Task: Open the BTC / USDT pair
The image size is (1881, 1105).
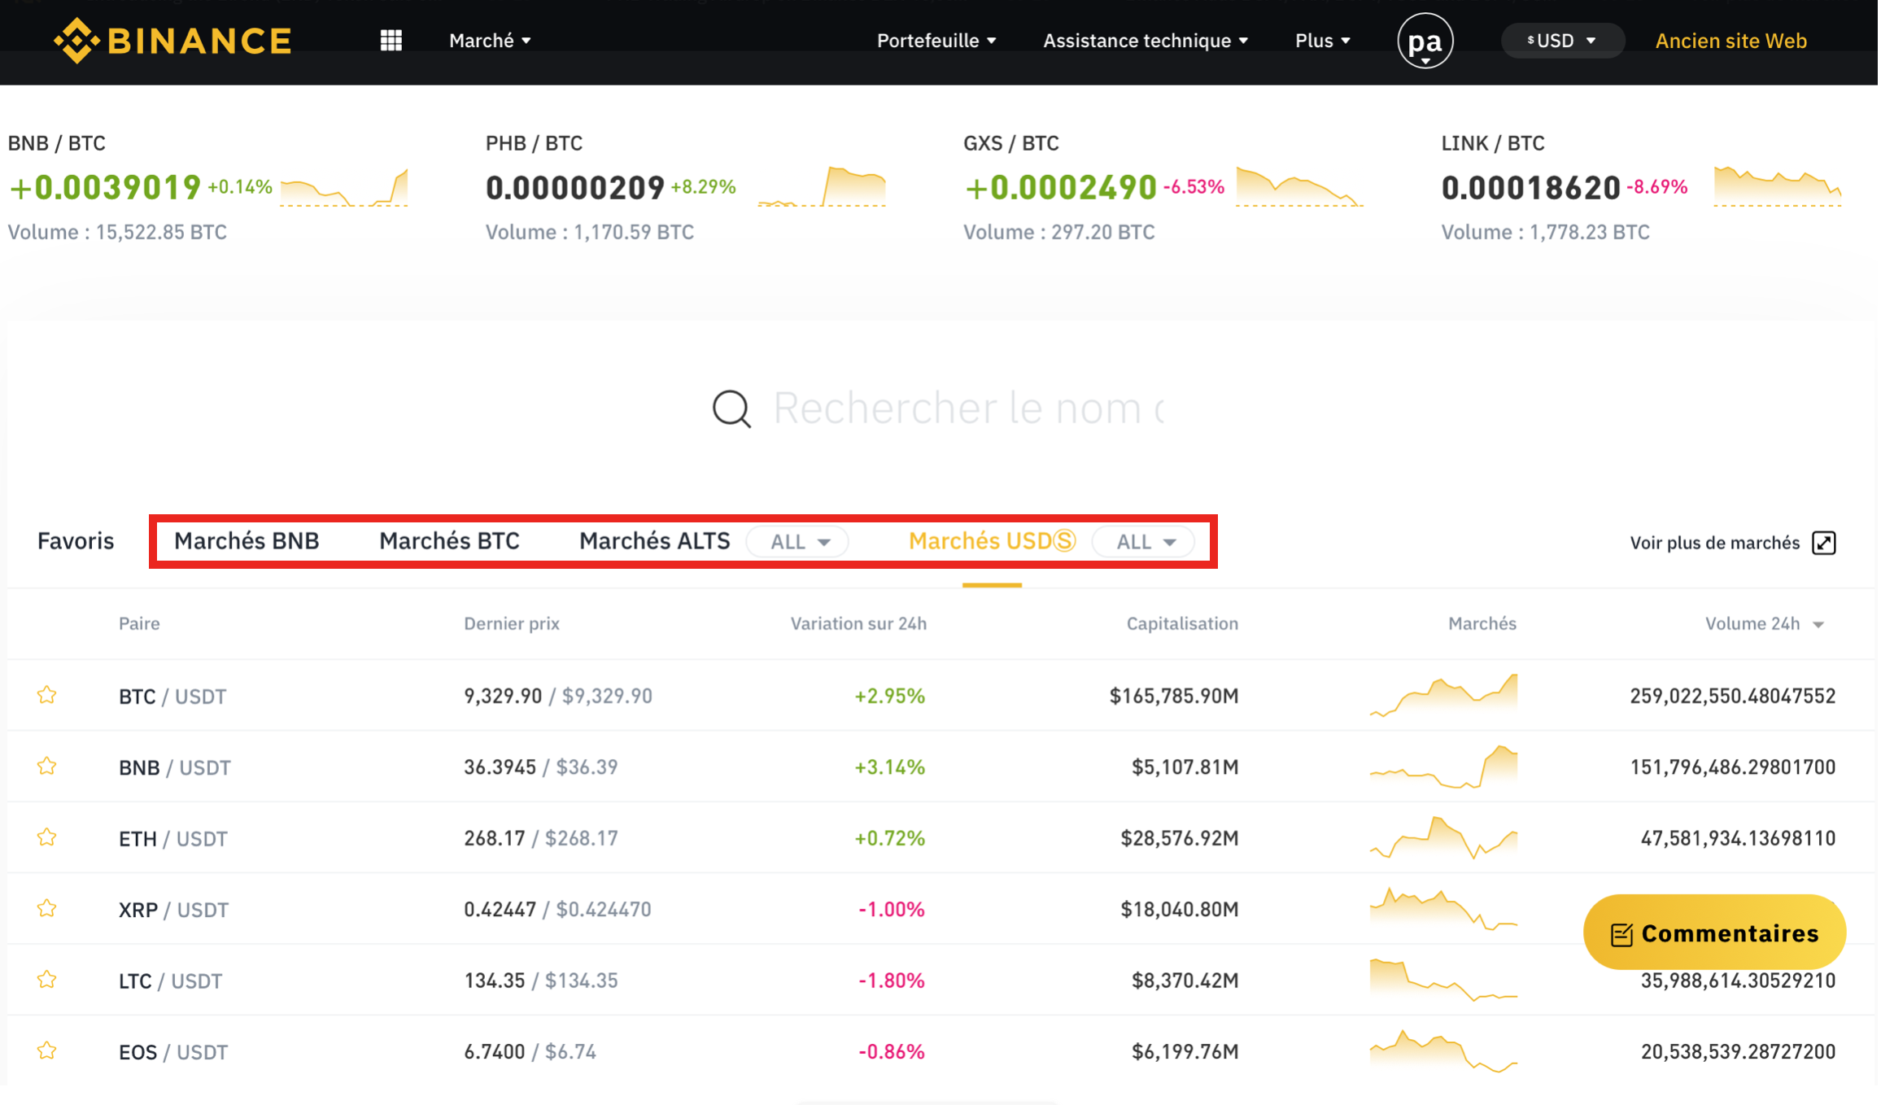Action: pyautogui.click(x=172, y=697)
